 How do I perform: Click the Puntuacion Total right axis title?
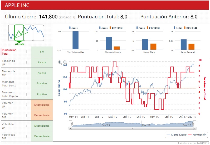click(205, 88)
